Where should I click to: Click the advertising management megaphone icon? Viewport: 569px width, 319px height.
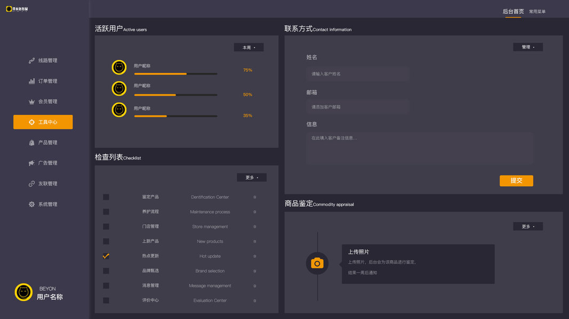[31, 163]
